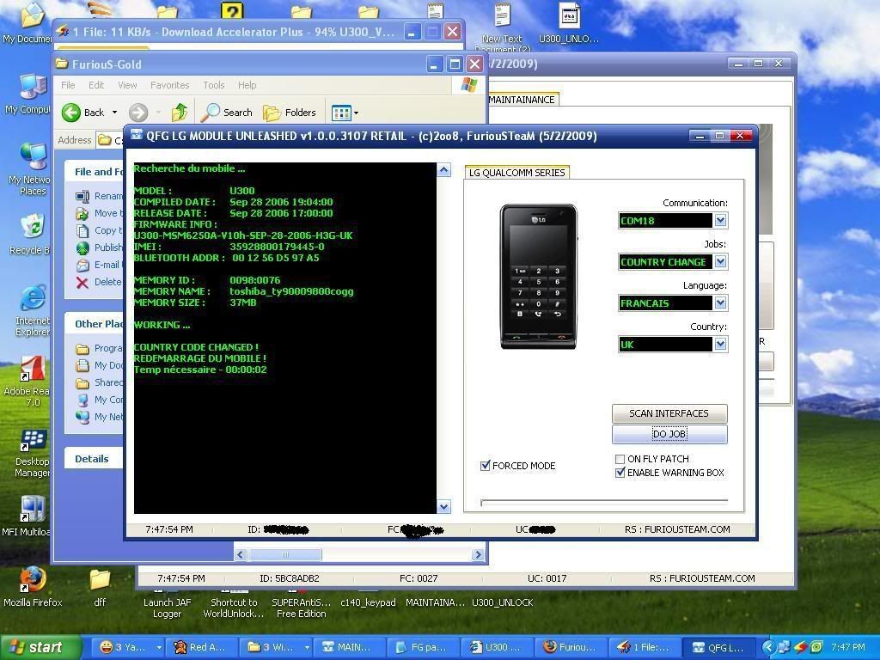Click the DO JOB button
The height and width of the screenshot is (660, 880).
(x=669, y=434)
